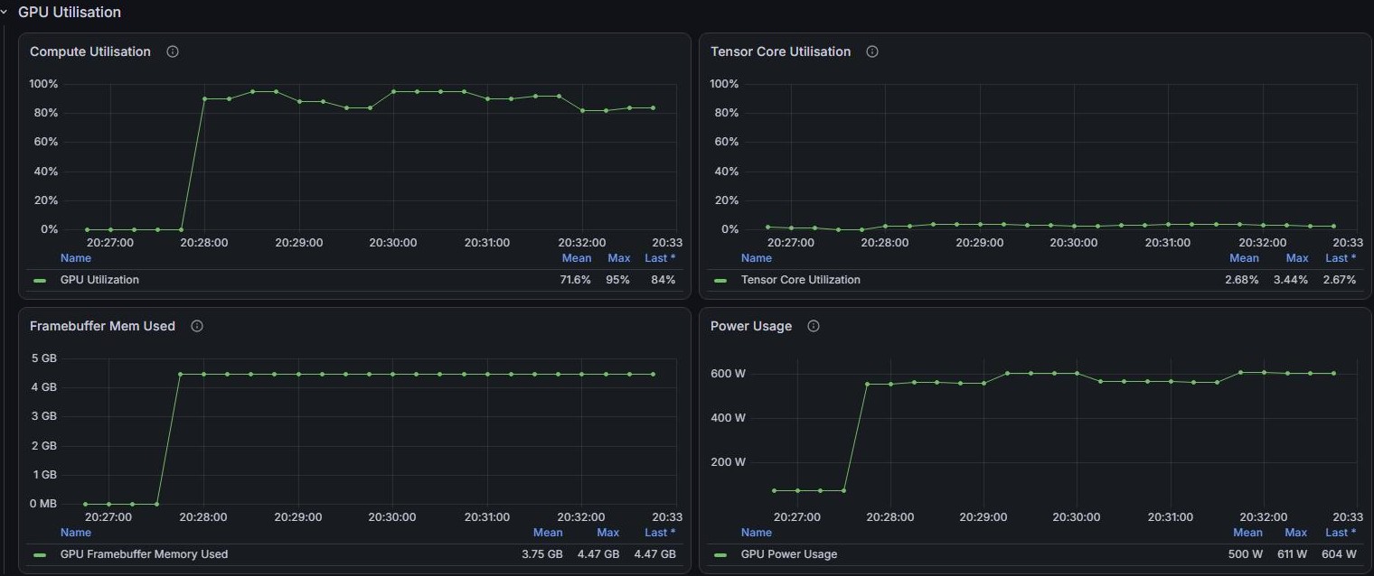The image size is (1374, 576).
Task: Click the 2.68% mean tensor core value
Action: tap(1242, 280)
